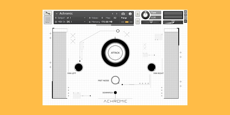Click the Output speaker icon
Image resolution: width=230 pixels, height=115 pixels.
(55, 18)
